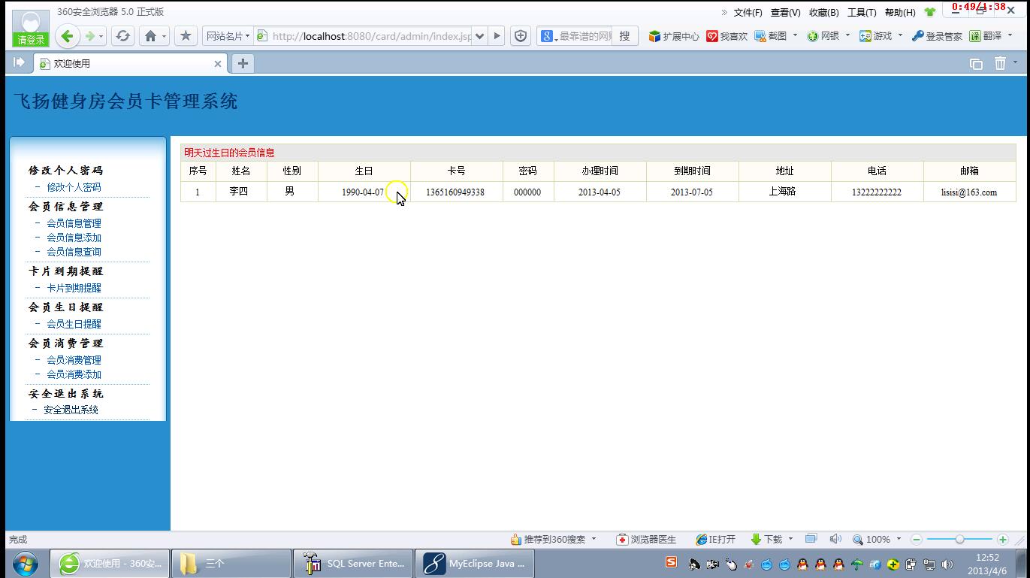This screenshot has width=1030, height=578.
Task: Expand the back/forward history dropdown arrow
Action: (101, 36)
